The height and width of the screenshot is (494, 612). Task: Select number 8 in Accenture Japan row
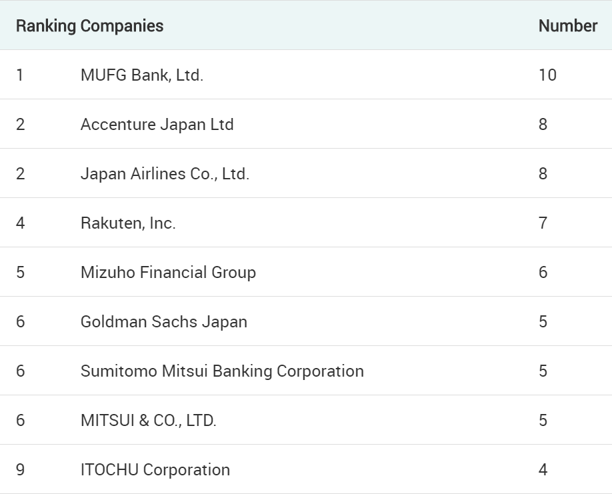pyautogui.click(x=543, y=125)
